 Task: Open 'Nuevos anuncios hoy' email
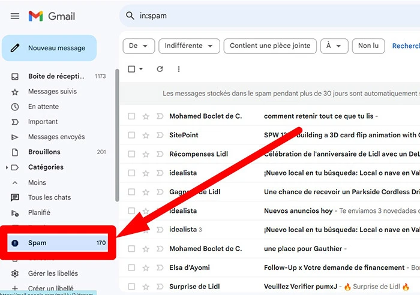click(298, 211)
